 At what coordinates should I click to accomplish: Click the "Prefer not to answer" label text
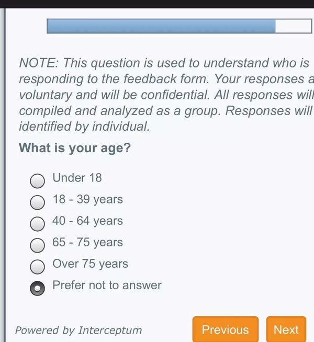[107, 285]
